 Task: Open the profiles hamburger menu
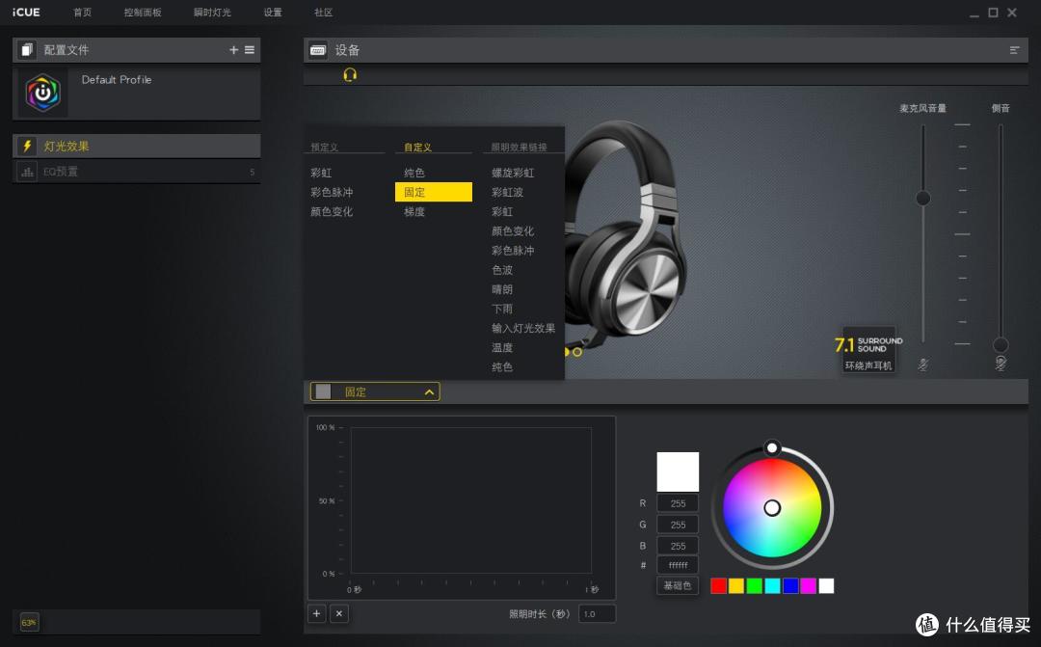coord(250,50)
